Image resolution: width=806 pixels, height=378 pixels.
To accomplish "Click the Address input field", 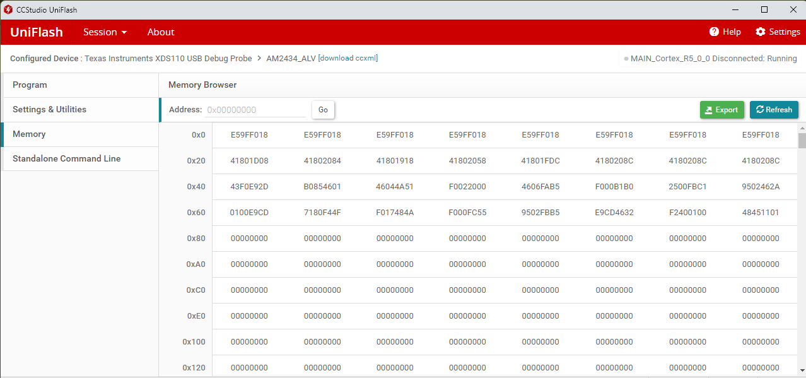I will [255, 110].
